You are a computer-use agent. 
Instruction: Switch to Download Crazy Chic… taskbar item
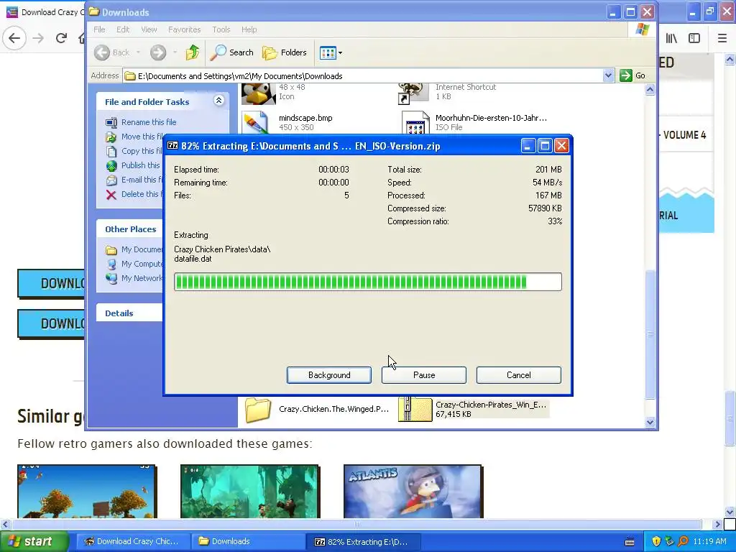[132, 541]
